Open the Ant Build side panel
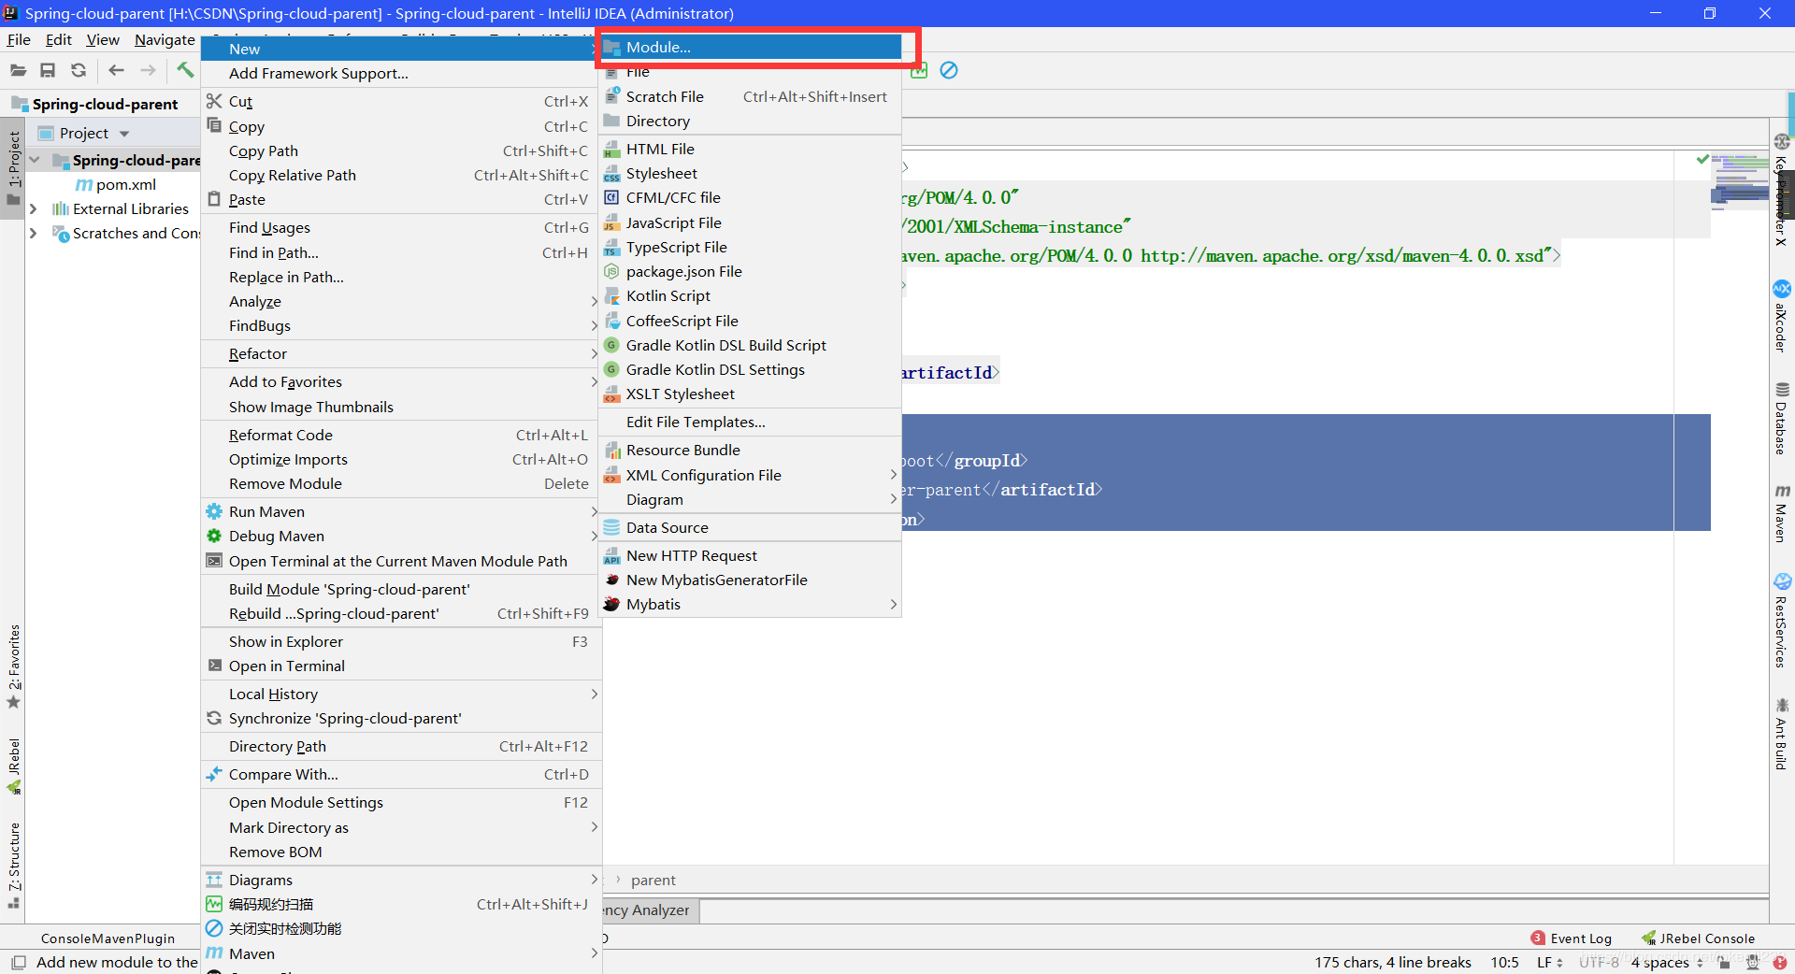Screen dimensions: 1795x974 tap(1782, 733)
